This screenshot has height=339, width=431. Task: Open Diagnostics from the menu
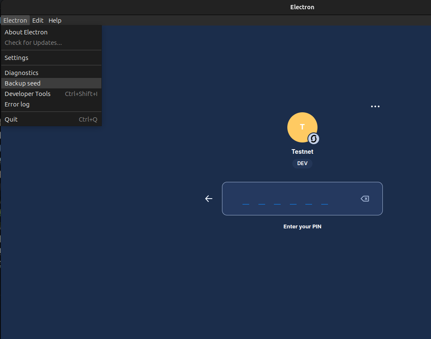[21, 72]
